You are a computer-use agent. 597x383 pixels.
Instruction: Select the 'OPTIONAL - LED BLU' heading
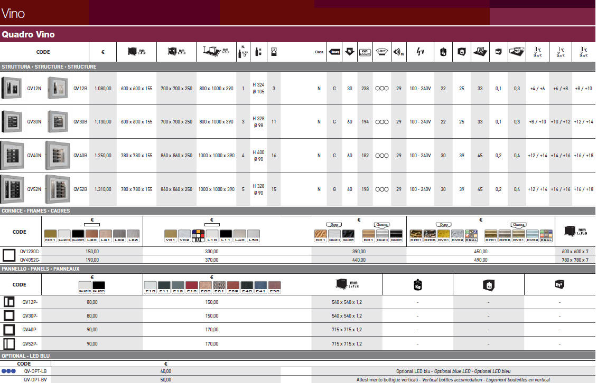click(x=25, y=356)
